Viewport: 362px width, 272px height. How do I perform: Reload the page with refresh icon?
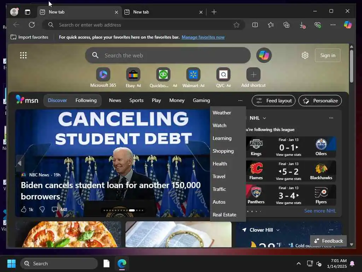click(32, 25)
